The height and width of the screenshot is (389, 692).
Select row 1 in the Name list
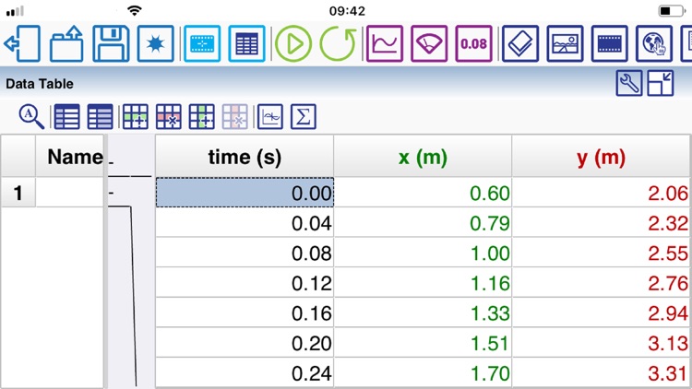(x=52, y=193)
